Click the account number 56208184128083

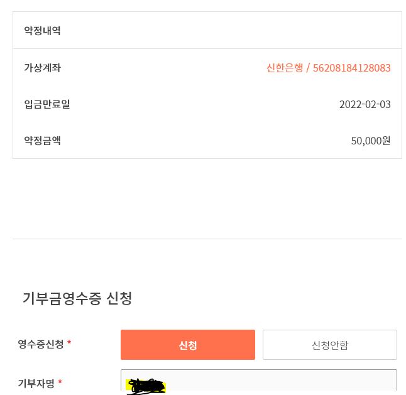coord(351,68)
